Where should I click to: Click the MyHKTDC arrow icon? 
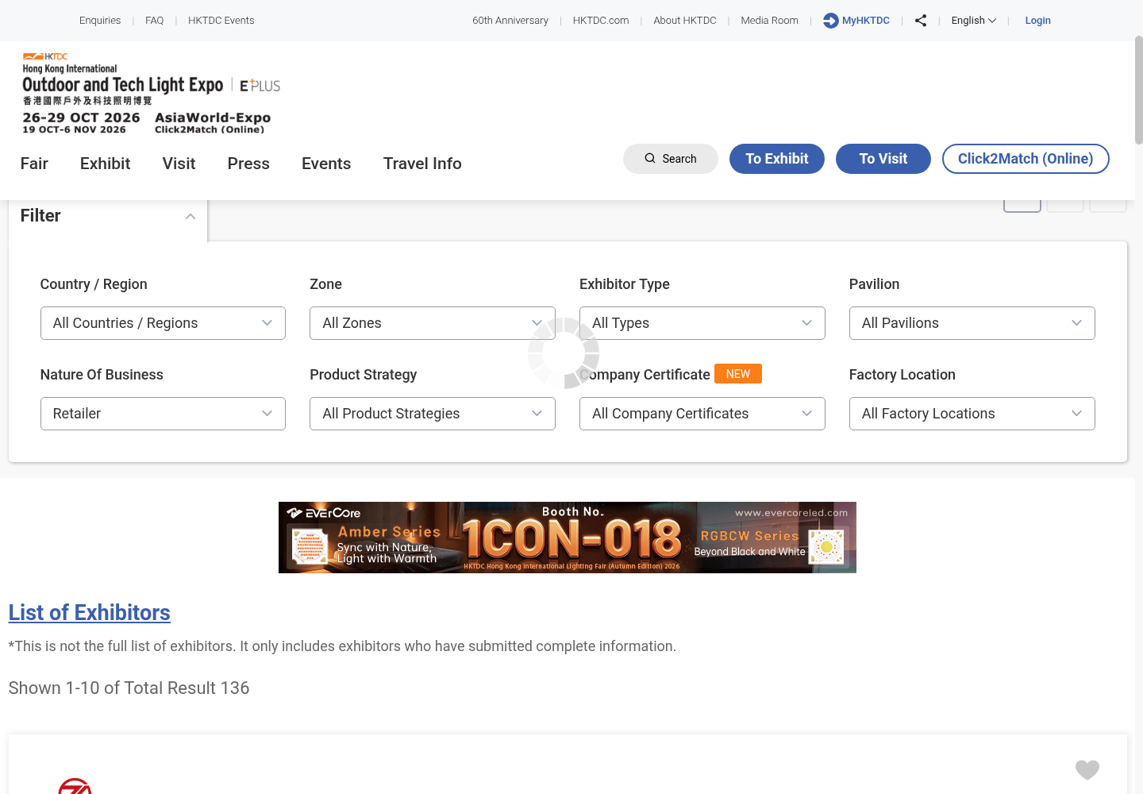(831, 21)
